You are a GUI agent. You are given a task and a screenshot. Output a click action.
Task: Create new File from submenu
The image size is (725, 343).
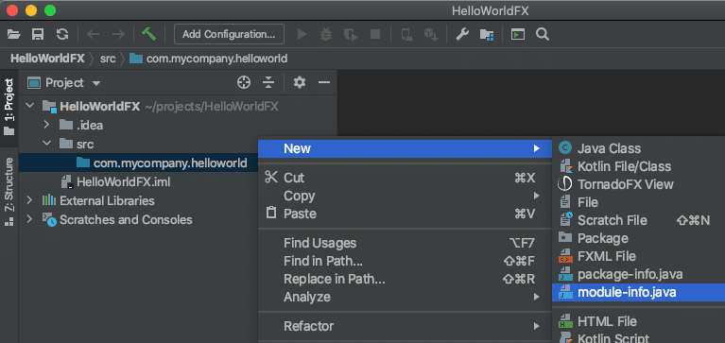[x=639, y=202]
